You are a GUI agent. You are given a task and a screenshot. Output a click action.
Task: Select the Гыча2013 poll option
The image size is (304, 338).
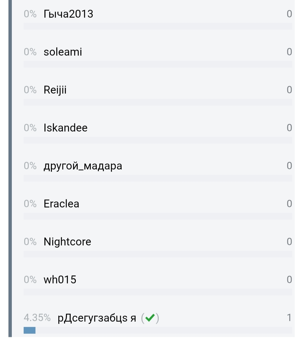point(68,14)
